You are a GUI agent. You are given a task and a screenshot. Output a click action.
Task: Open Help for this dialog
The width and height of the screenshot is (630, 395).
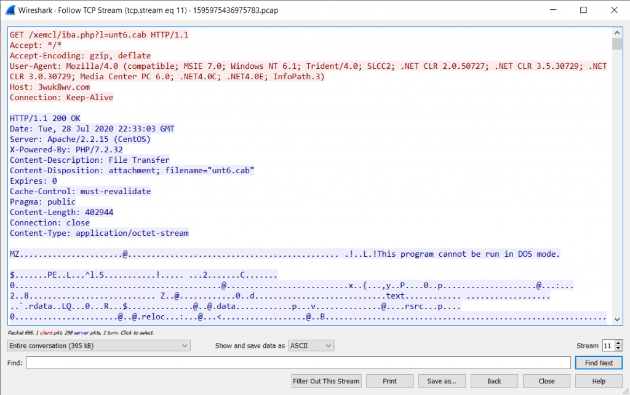coord(599,381)
